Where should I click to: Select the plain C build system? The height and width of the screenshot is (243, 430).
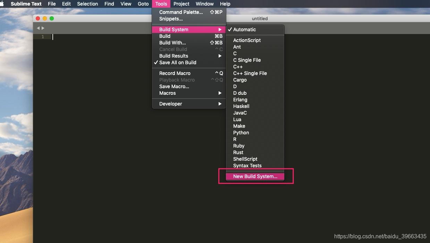(255, 53)
